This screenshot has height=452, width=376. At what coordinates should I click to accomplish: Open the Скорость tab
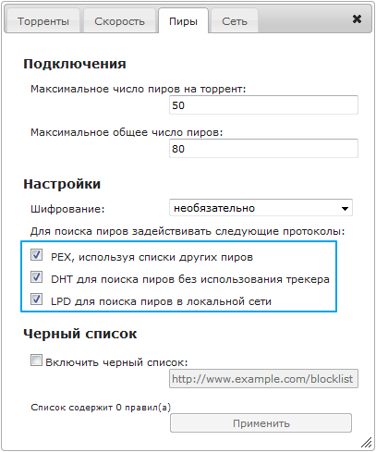(x=119, y=21)
